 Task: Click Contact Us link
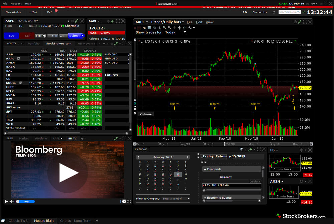260,12
